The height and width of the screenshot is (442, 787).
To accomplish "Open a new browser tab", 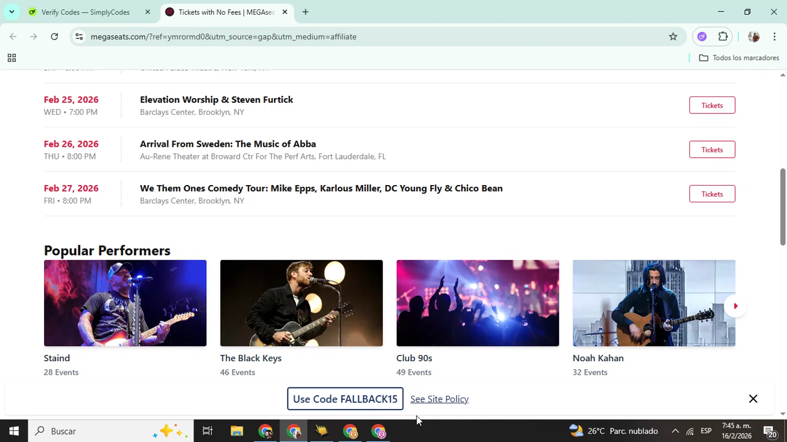I will pos(305,12).
